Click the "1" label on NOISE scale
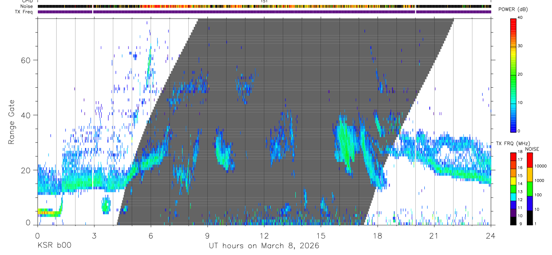Screen dimensions: 552x255 [536, 224]
